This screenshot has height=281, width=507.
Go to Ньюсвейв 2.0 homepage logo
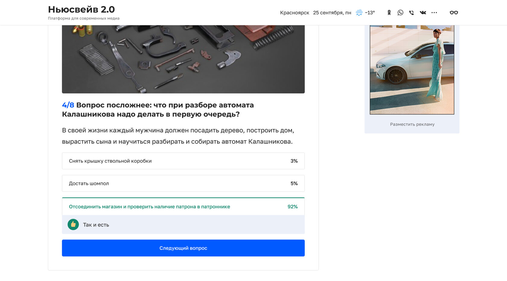click(x=81, y=9)
